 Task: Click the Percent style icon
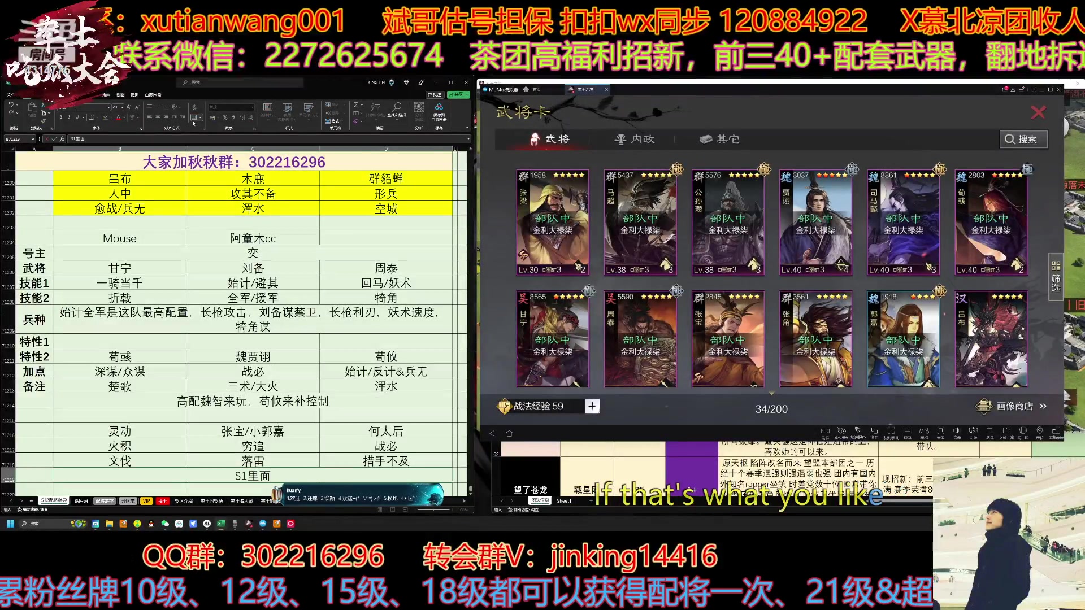225,117
